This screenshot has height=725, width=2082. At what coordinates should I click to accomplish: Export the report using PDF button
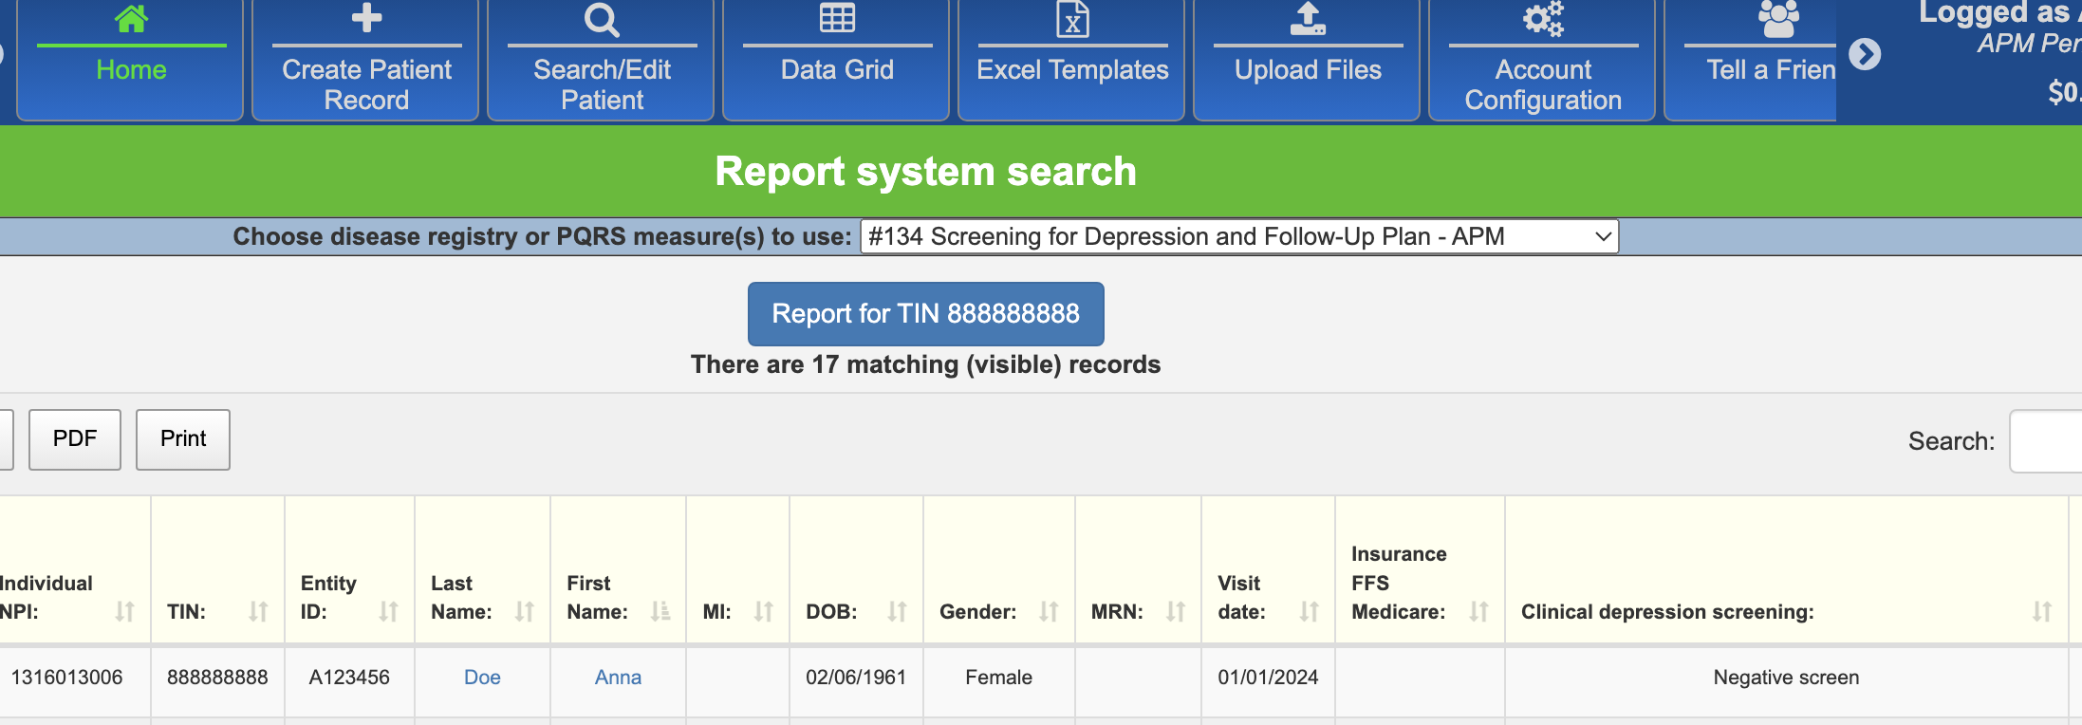(75, 439)
